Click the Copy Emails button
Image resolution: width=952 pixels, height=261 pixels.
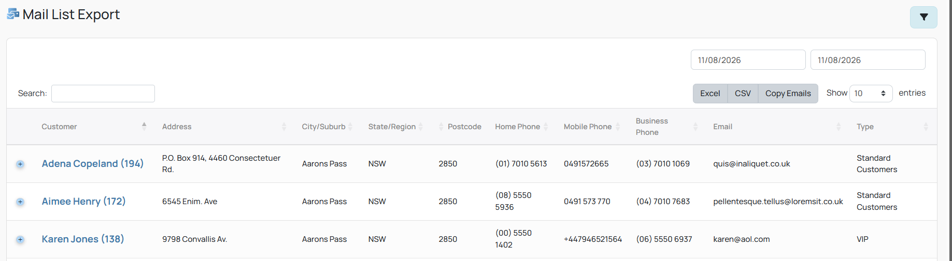788,94
